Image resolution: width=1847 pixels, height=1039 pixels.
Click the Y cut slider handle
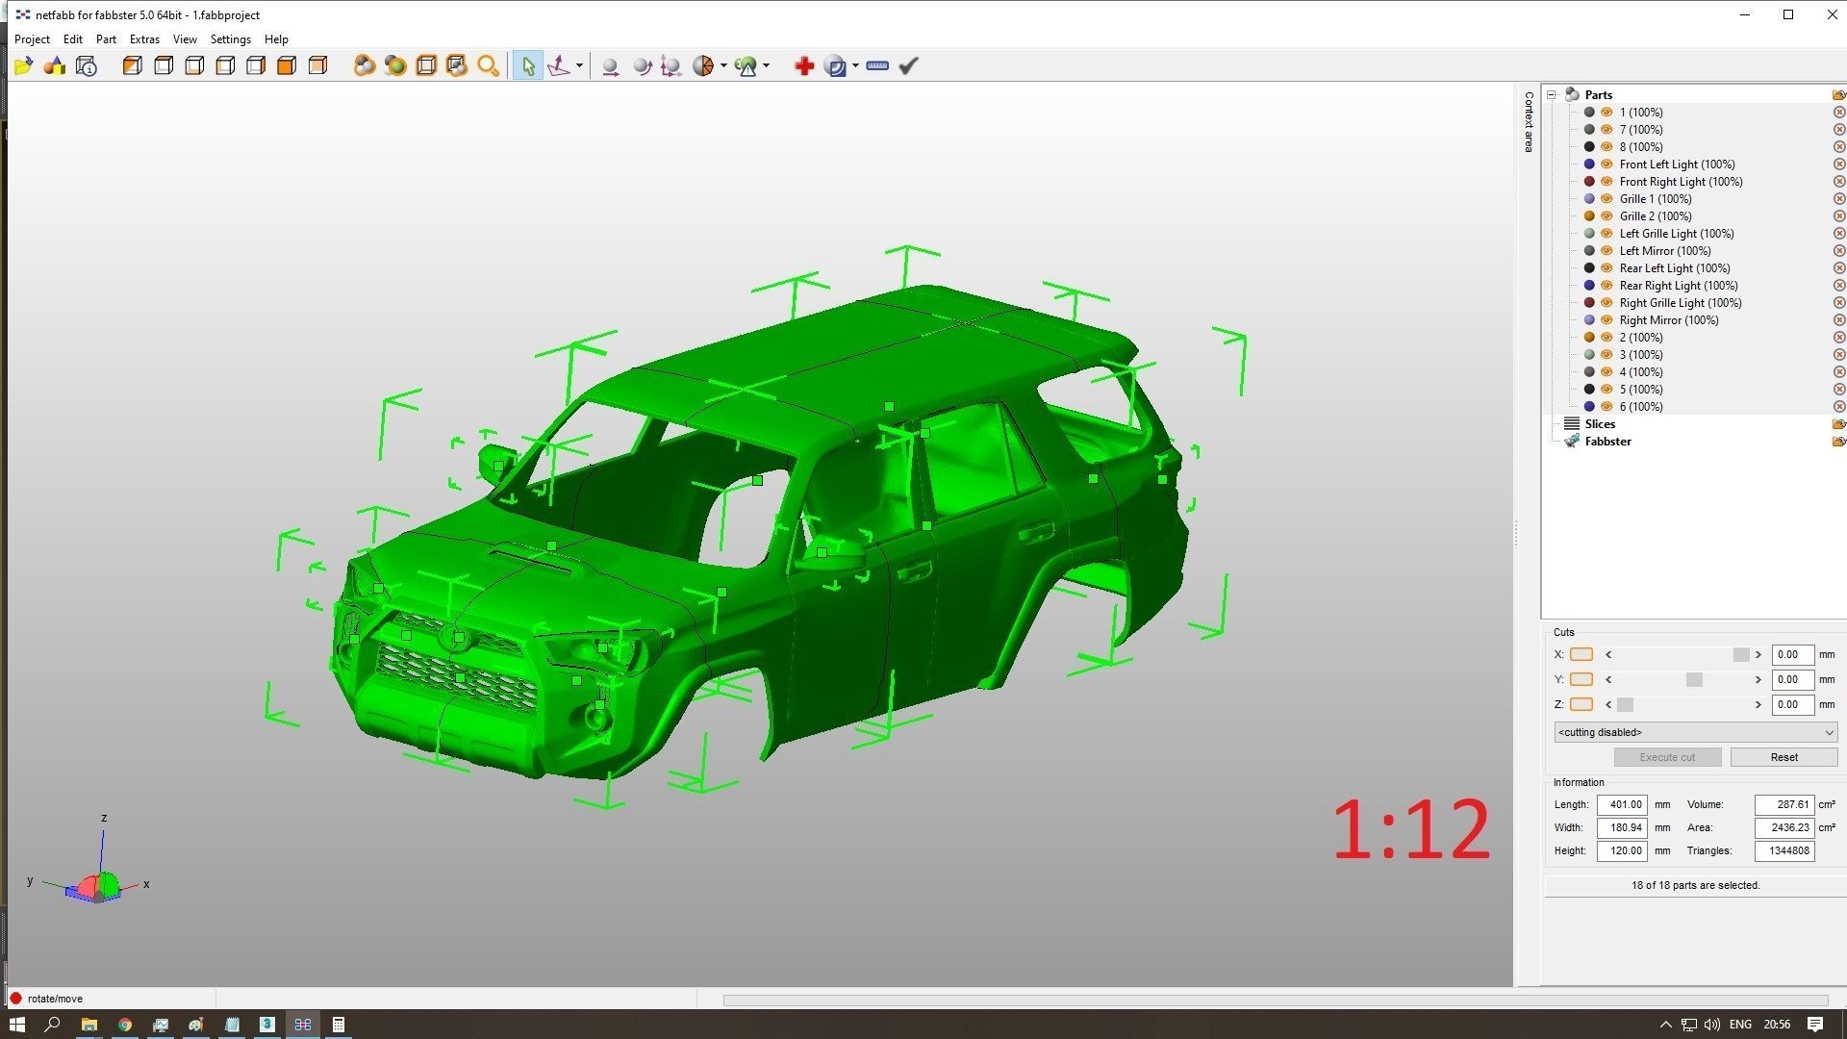tap(1694, 679)
